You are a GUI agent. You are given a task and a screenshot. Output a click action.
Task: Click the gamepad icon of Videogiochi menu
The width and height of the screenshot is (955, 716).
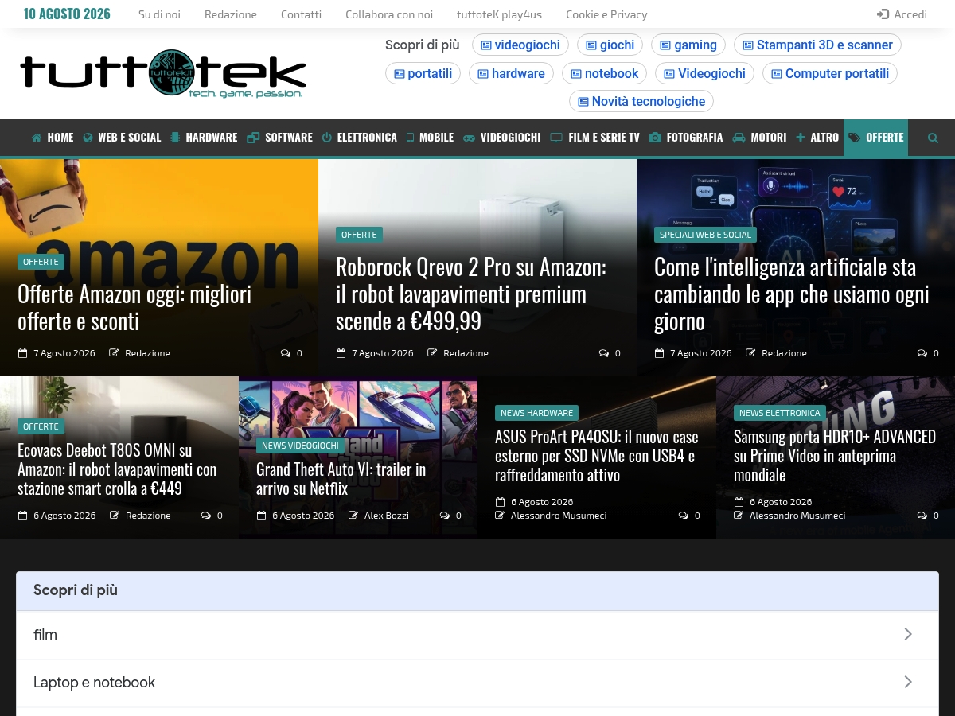470,138
